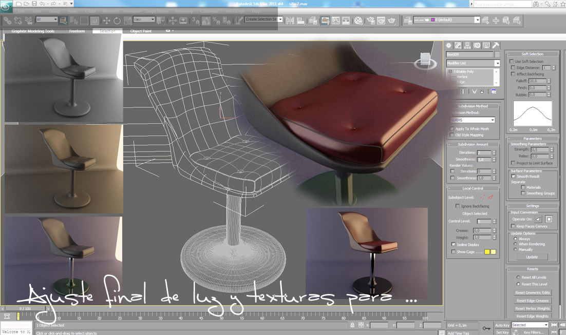Click the Render Production teapot icon
566x335 pixels.
point(392,21)
